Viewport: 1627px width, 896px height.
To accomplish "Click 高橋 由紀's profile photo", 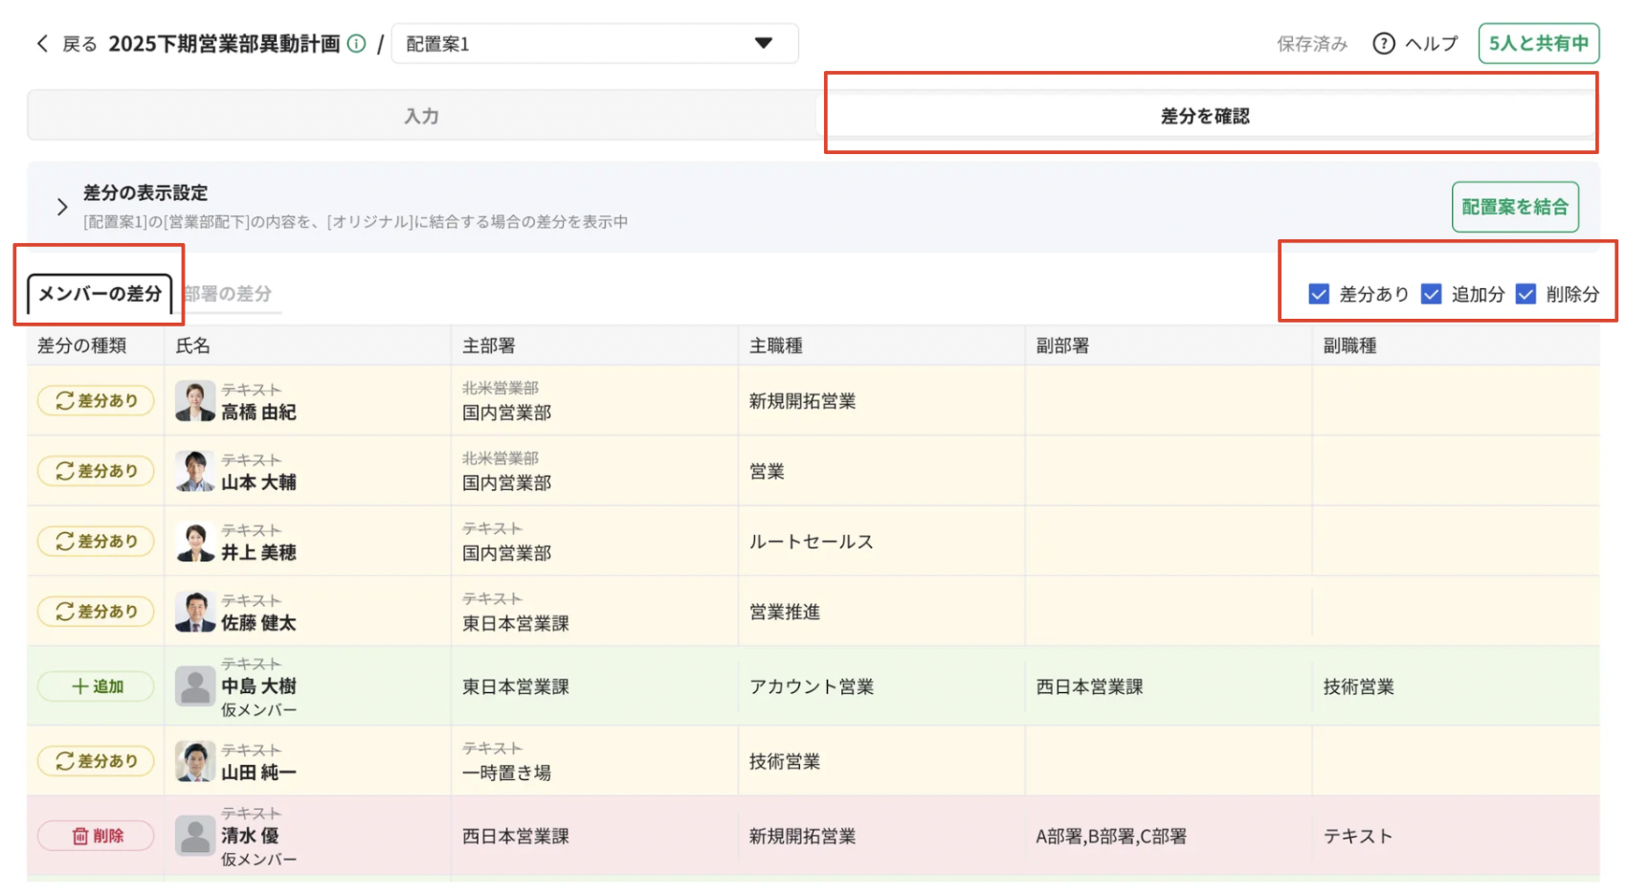I will pos(195,402).
